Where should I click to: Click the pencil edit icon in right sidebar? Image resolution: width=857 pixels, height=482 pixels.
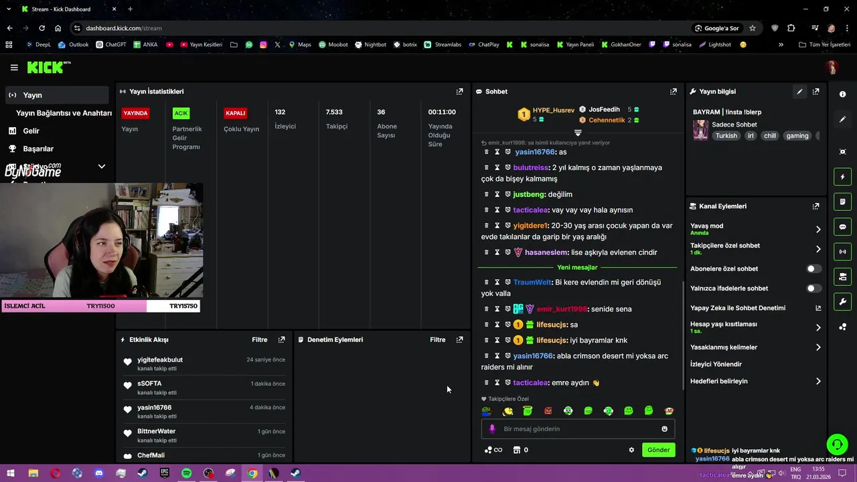(x=843, y=119)
